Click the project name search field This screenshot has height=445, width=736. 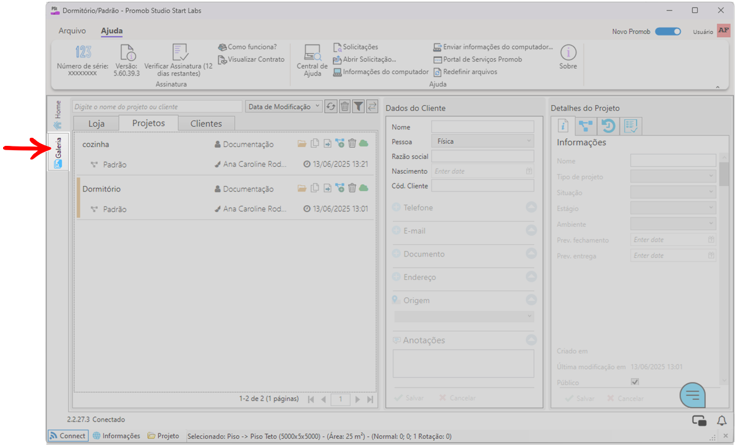click(x=157, y=106)
